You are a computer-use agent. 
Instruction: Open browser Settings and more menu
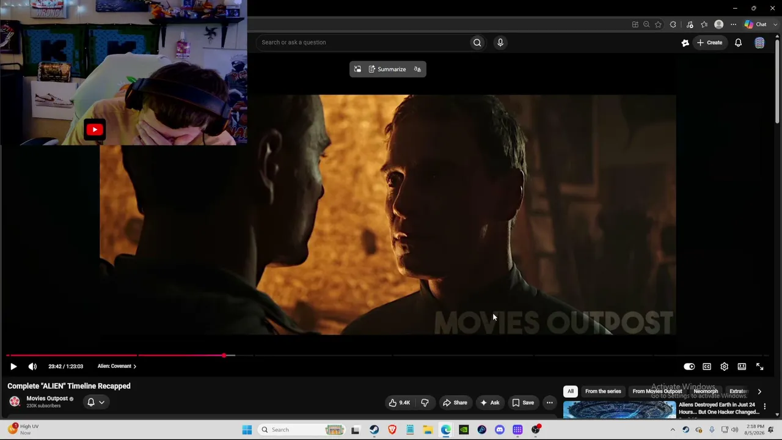click(733, 24)
